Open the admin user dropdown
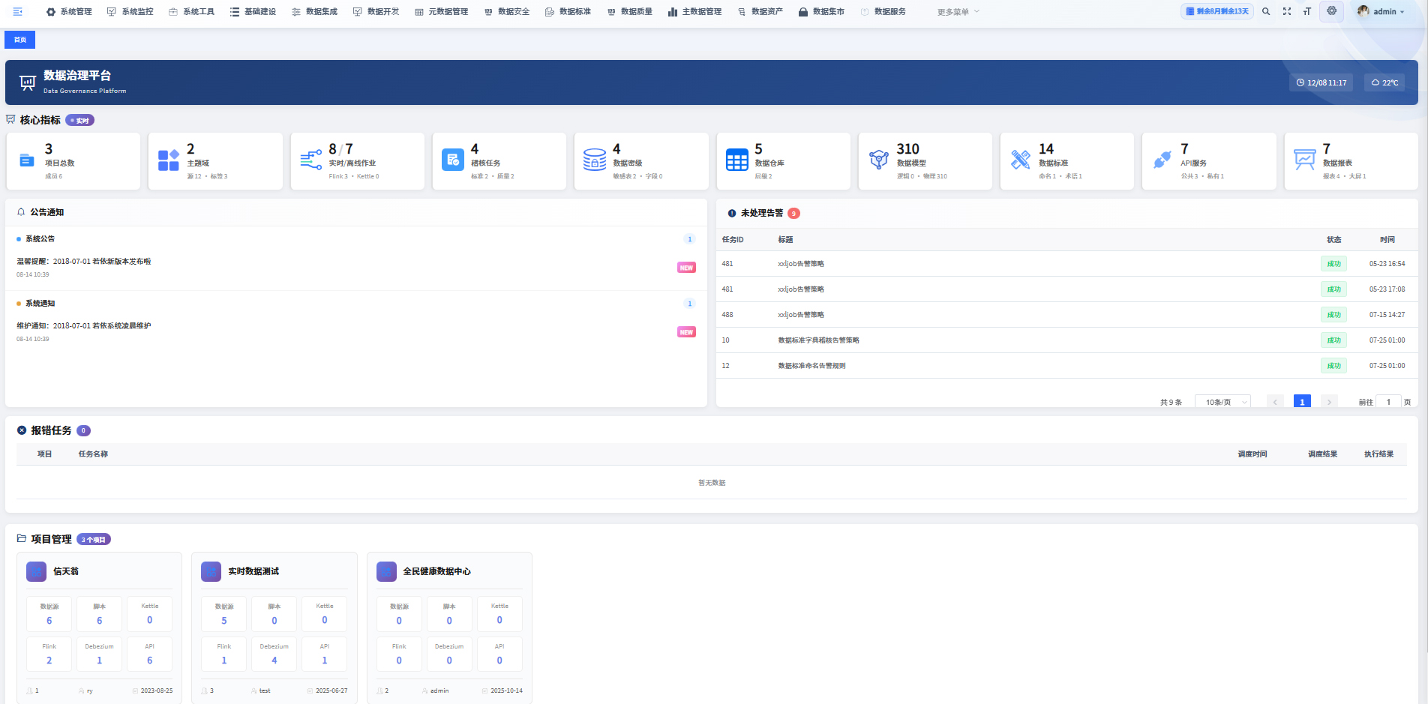The image size is (1428, 704). (x=1381, y=11)
